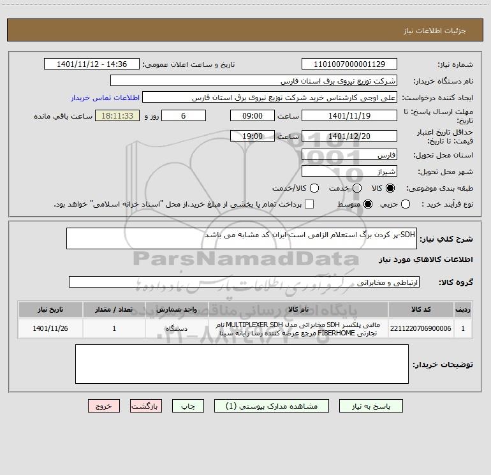Click the announcement date field 1401/11/12 - 14:36

(x=92, y=64)
